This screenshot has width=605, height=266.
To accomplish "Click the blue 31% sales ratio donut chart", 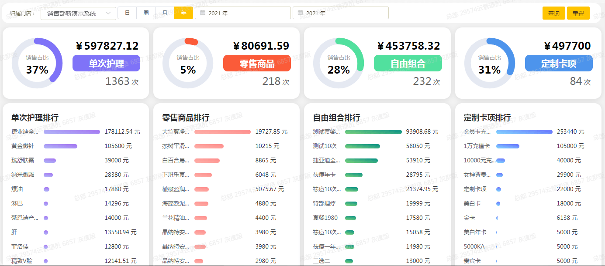I will point(490,63).
